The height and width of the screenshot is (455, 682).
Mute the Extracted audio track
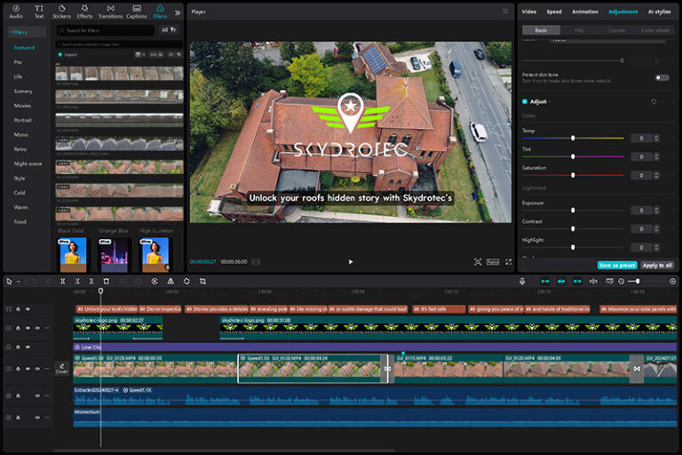coord(37,395)
